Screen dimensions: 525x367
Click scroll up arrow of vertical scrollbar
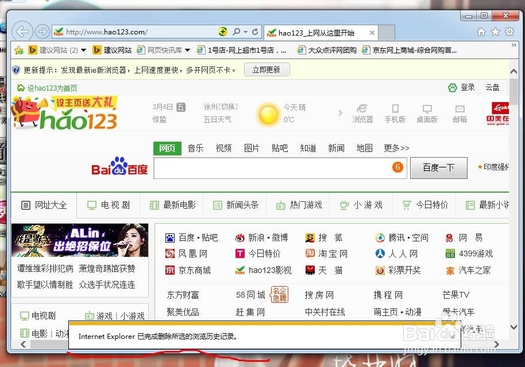(x=514, y=72)
